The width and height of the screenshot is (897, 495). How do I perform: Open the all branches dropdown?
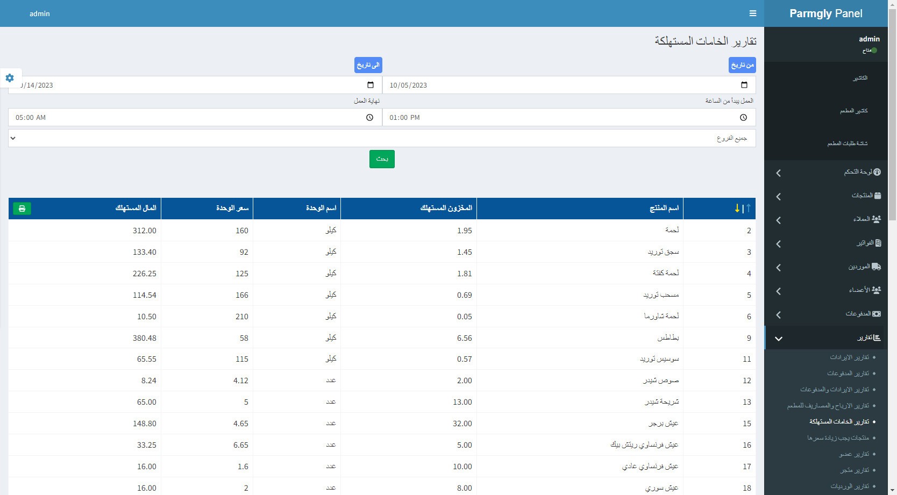[382, 138]
